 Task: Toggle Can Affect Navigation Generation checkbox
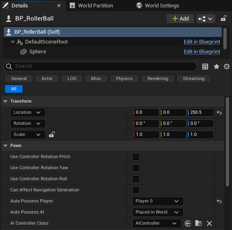[x=136, y=190]
